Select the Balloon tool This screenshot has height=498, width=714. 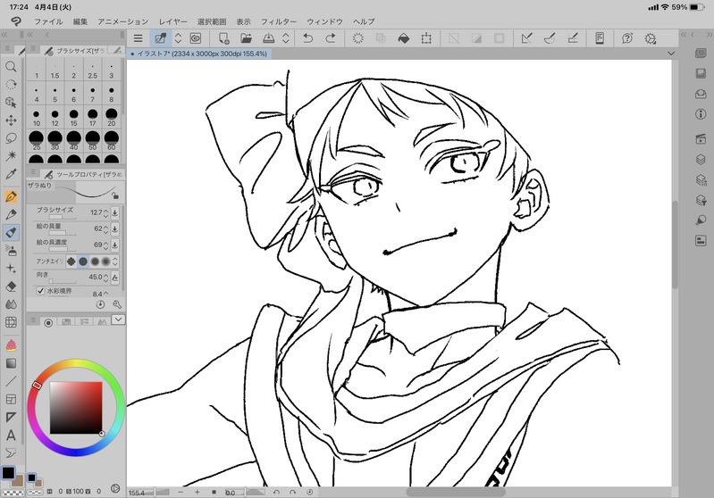click(11, 453)
